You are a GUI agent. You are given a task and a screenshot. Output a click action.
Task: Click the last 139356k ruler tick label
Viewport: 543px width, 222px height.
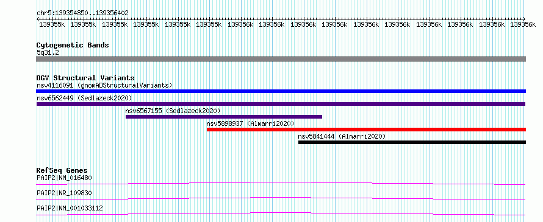[523, 24]
